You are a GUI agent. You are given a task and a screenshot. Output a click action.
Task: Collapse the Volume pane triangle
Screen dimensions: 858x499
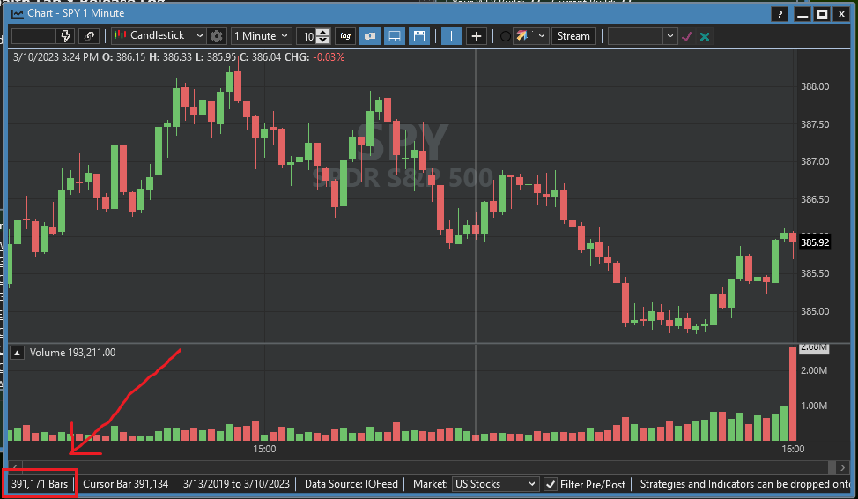(17, 353)
